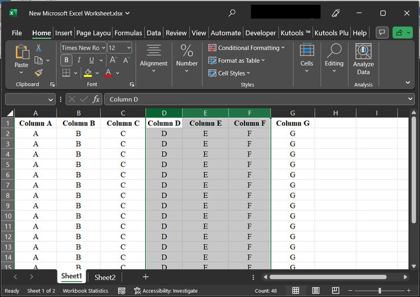420x297 pixels.
Task: Switch to the Sheet2 tab
Action: click(x=105, y=277)
